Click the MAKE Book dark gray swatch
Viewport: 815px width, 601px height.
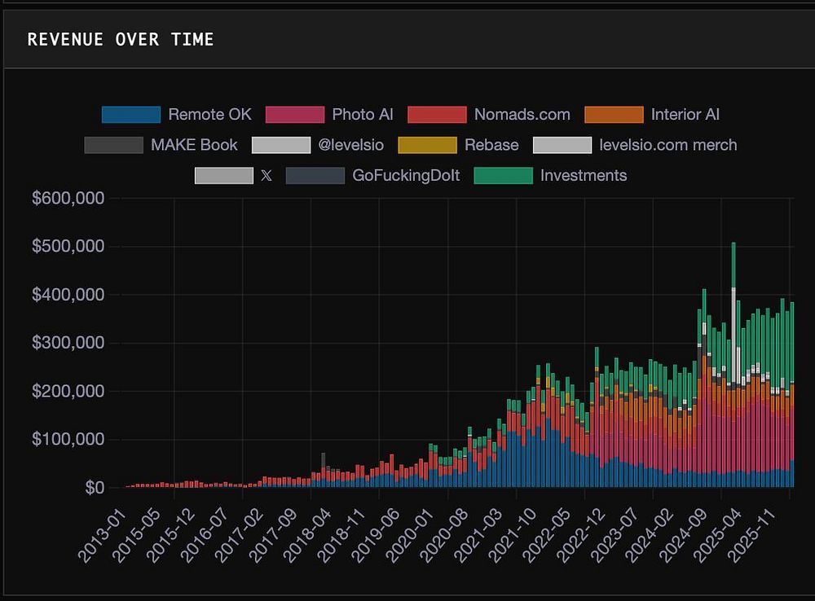(114, 145)
